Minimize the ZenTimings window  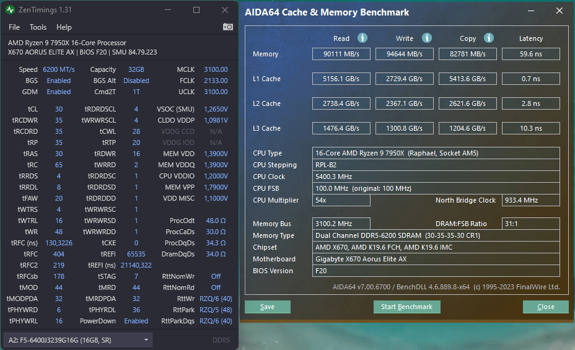pyautogui.click(x=168, y=10)
